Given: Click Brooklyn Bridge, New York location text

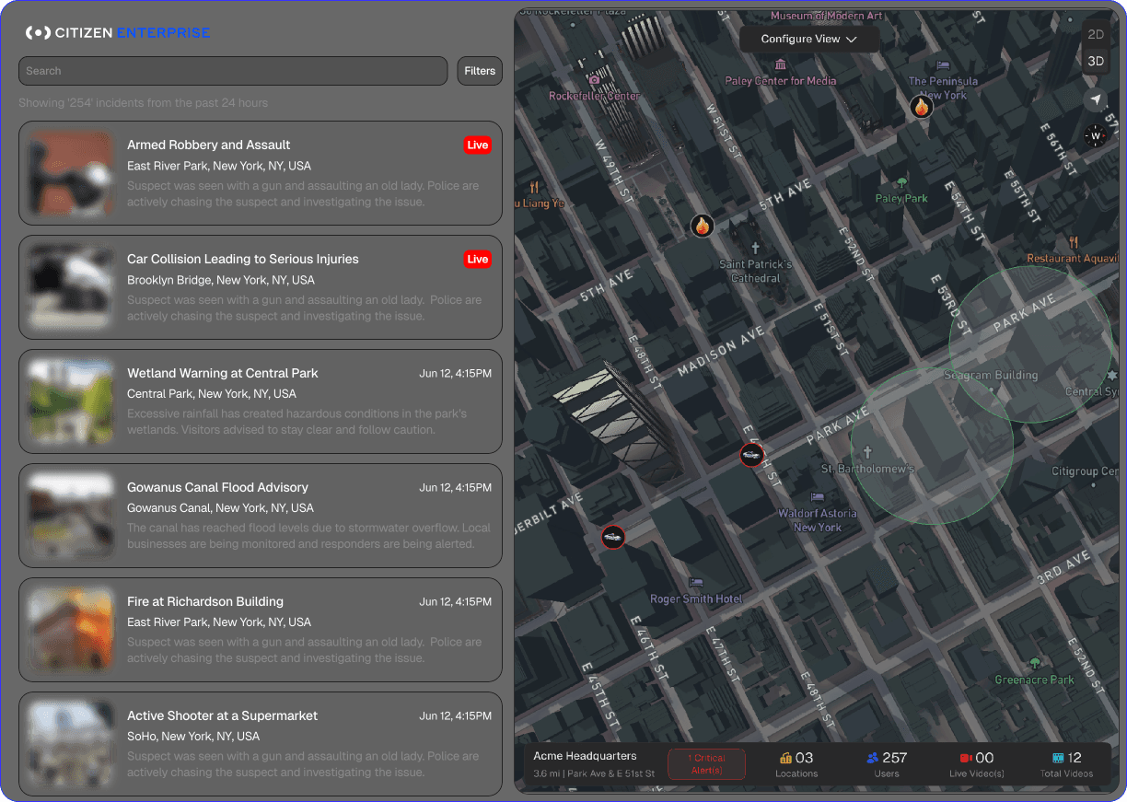Looking at the screenshot, I should pos(221,280).
